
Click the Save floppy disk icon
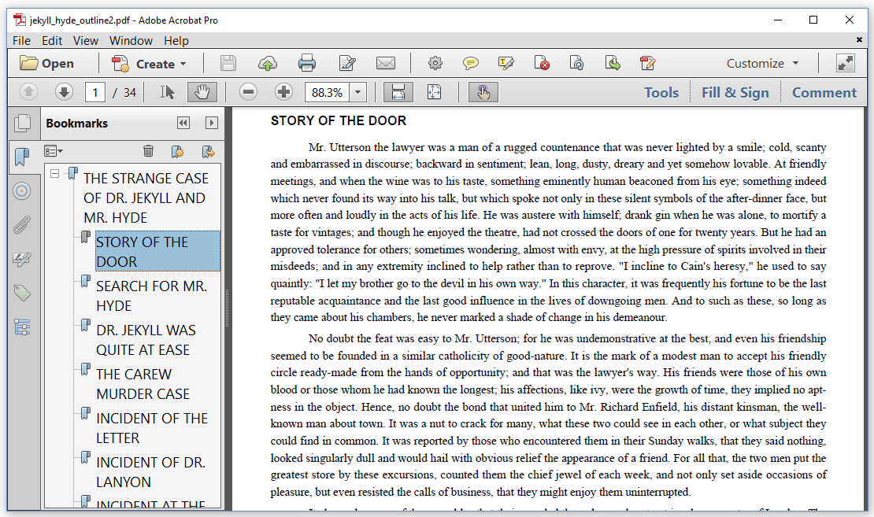pyautogui.click(x=228, y=64)
